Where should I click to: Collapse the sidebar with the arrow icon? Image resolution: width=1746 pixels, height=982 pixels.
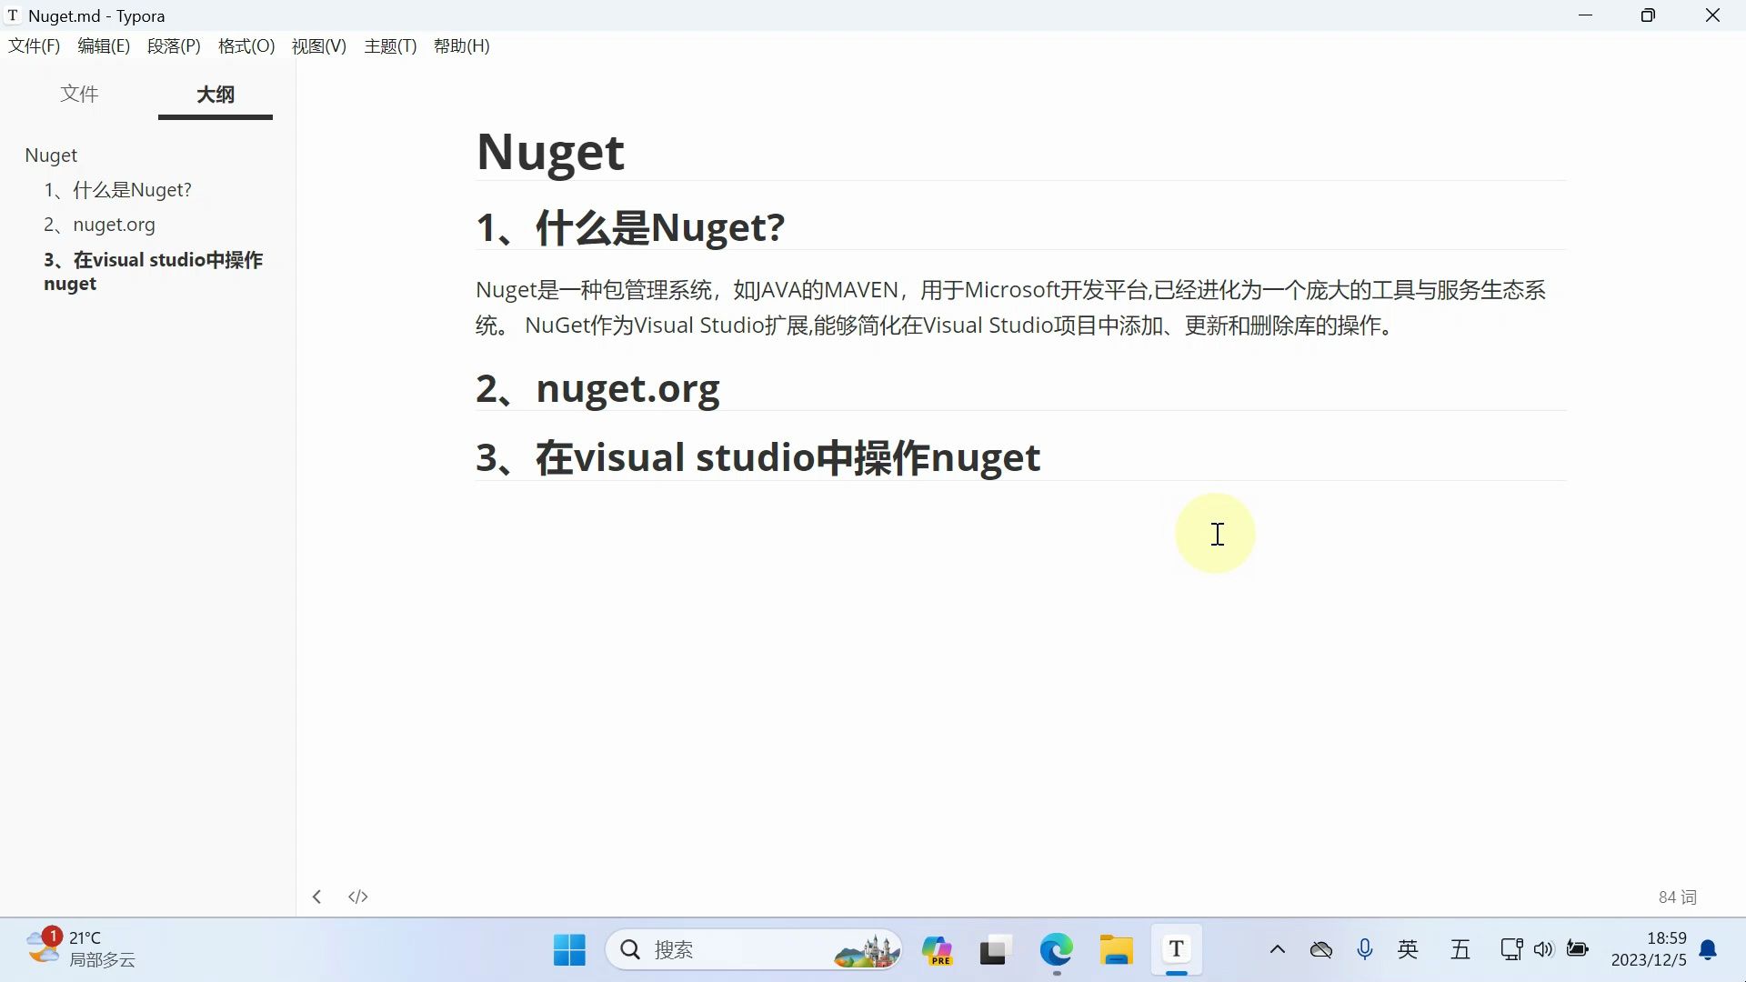pyautogui.click(x=316, y=897)
